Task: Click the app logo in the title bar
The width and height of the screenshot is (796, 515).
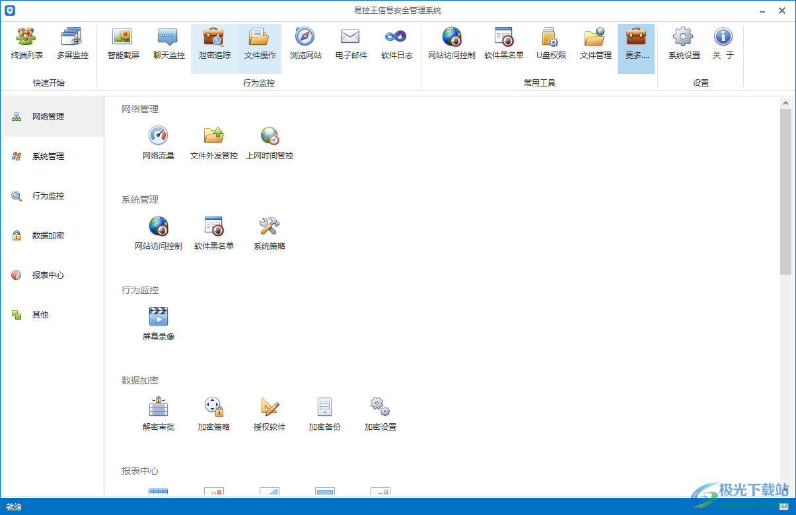Action: pos(10,11)
